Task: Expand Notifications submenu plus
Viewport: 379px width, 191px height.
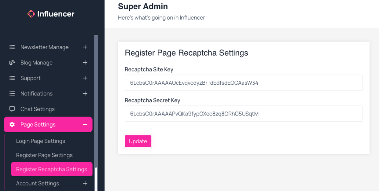Action: pyautogui.click(x=85, y=94)
